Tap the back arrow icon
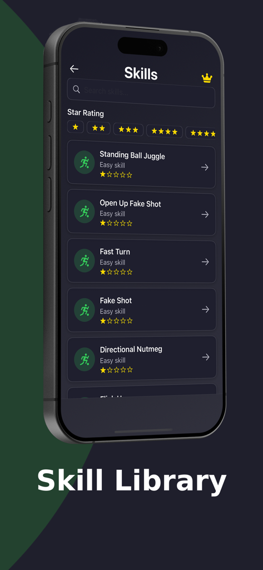Viewport: 263px width, 570px height. pos(74,68)
